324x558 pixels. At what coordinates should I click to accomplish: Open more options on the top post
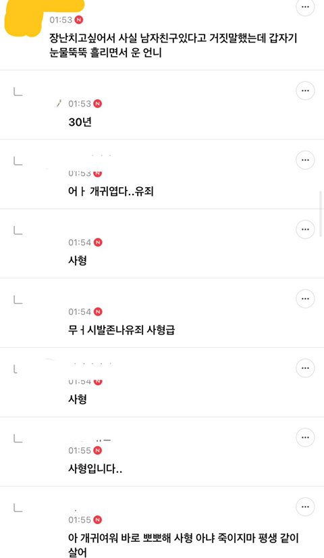click(305, 7)
